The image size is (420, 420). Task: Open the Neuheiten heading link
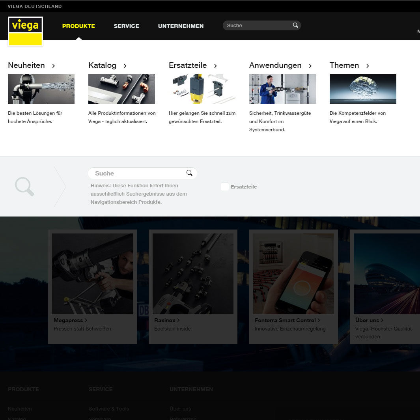[x=26, y=65]
